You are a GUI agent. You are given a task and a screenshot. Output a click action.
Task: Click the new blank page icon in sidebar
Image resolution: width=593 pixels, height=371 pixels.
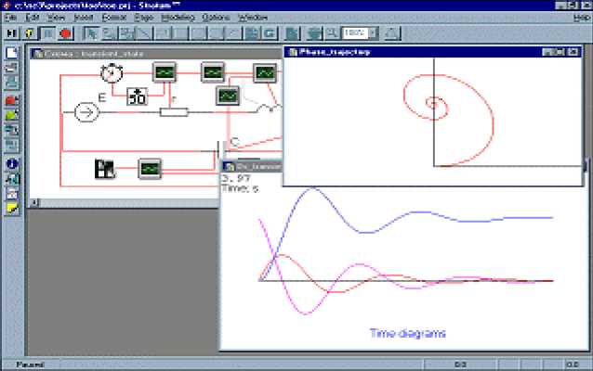[x=12, y=53]
